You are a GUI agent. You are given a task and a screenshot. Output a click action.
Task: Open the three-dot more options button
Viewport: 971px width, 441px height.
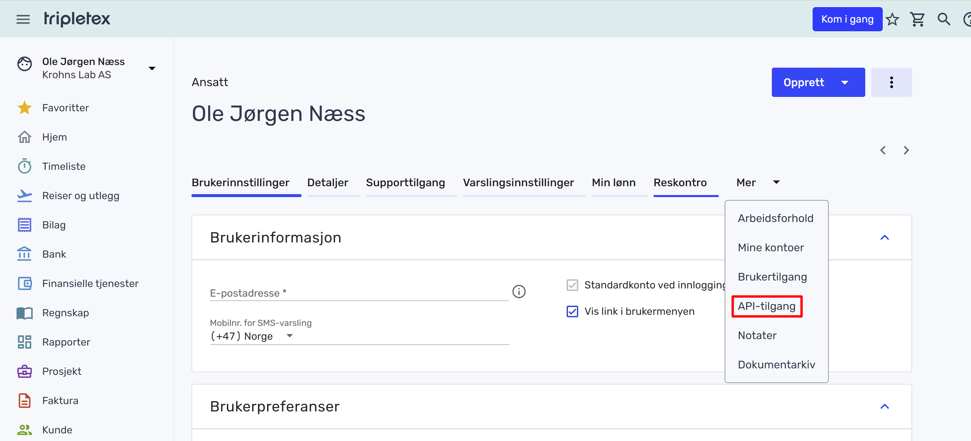point(891,82)
